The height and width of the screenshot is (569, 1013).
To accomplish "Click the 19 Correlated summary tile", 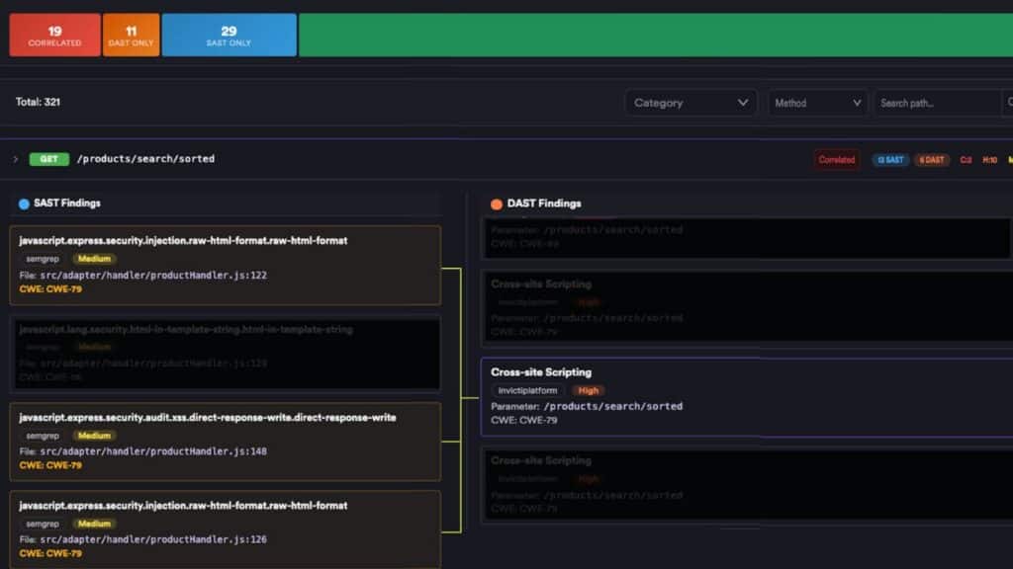I will click(54, 35).
